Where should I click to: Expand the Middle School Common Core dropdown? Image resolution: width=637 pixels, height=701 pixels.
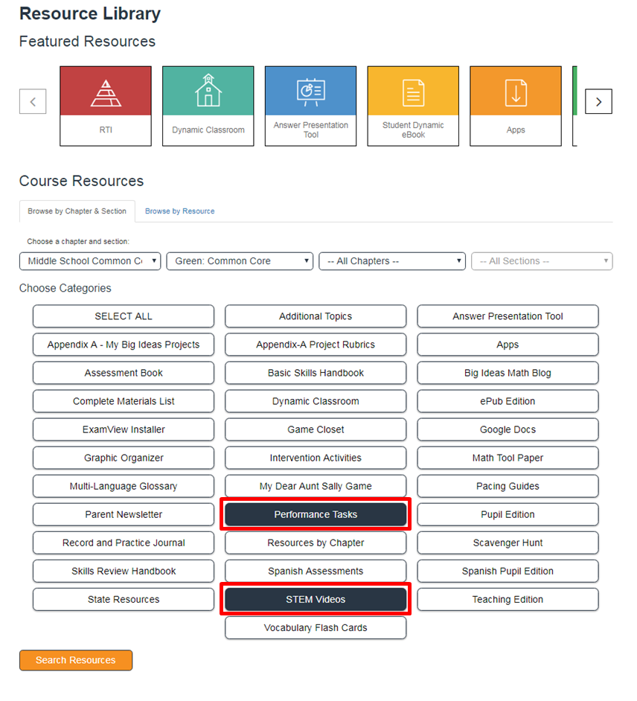pos(90,261)
